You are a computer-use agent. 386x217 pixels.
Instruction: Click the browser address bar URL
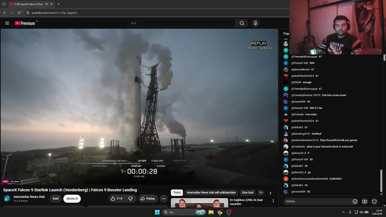pyautogui.click(x=55, y=13)
